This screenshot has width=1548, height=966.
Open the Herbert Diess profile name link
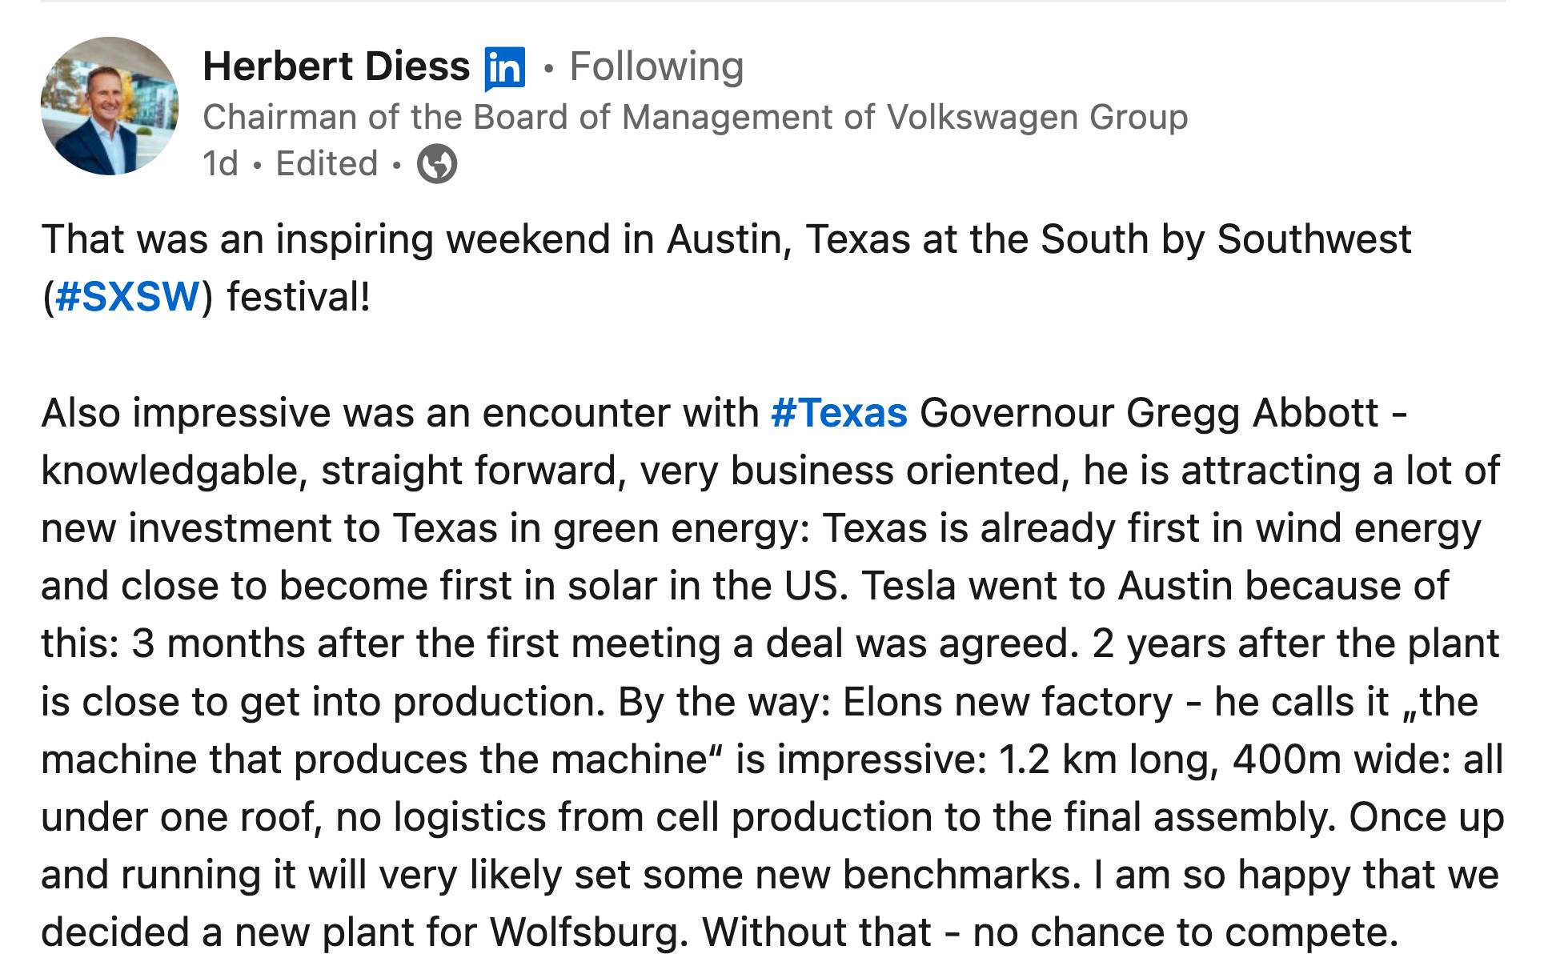[336, 66]
